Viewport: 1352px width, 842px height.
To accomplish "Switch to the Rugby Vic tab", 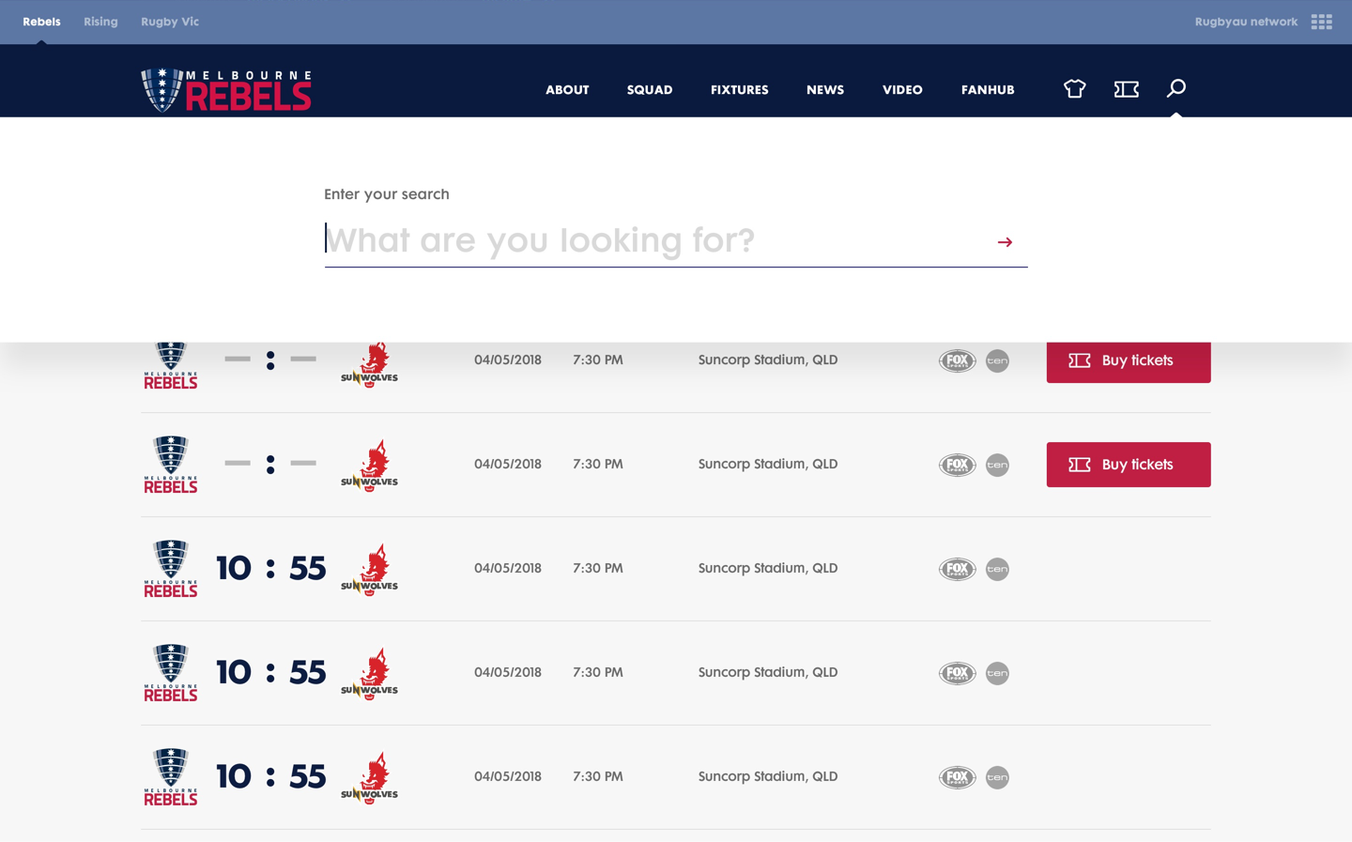I will (x=170, y=22).
